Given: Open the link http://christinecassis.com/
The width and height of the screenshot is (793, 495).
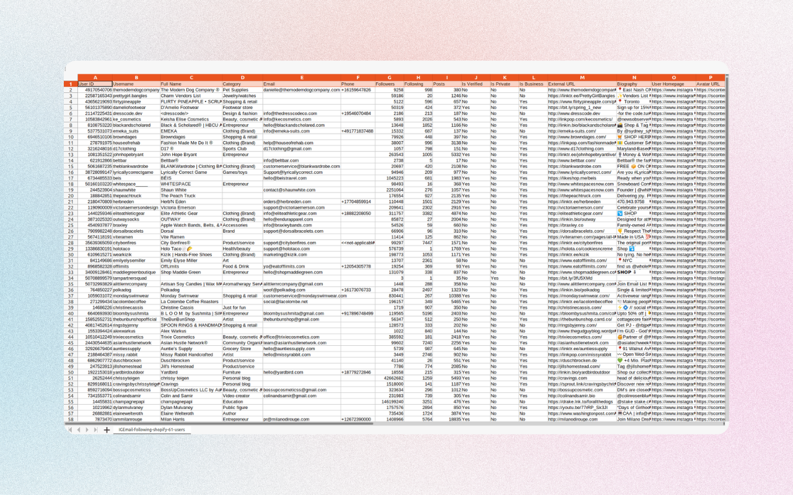Looking at the screenshot, I should click(582, 308).
